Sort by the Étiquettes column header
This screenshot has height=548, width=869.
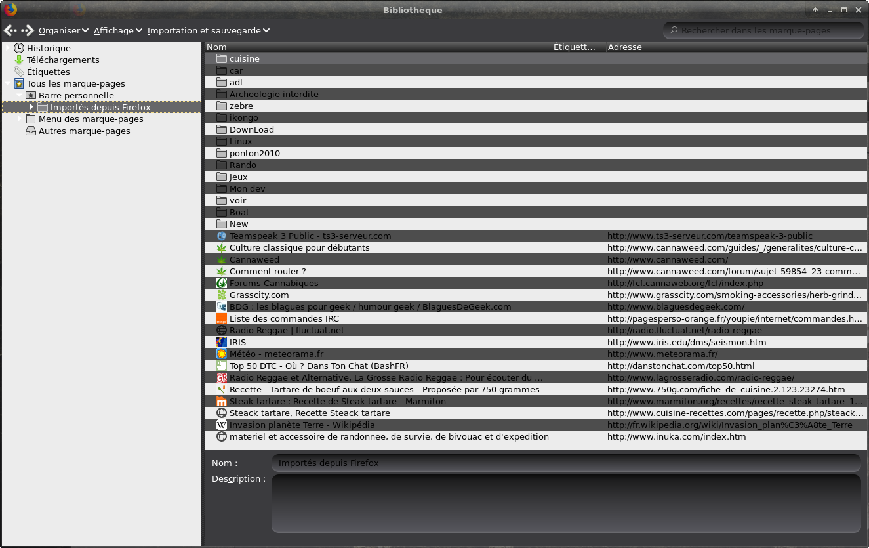pyautogui.click(x=578, y=47)
